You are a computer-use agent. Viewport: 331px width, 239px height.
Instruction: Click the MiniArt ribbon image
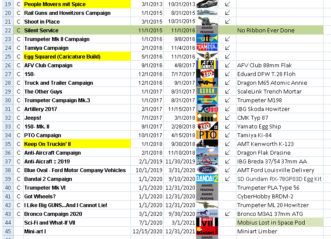(207, 231)
